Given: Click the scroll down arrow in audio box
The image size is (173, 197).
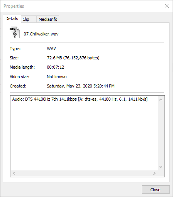Looking at the screenshot, I should tap(161, 167).
